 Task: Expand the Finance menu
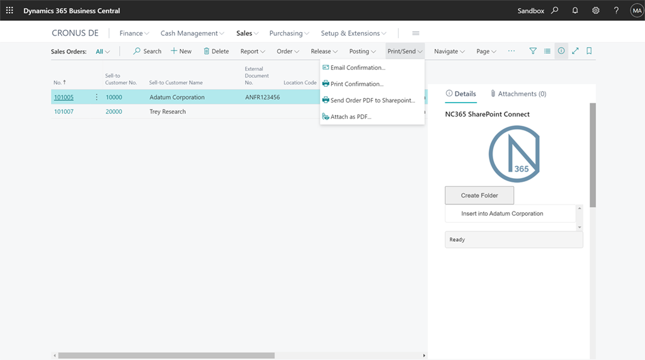(134, 33)
